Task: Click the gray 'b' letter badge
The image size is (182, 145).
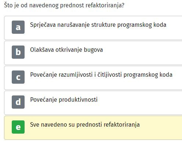Action: point(18,52)
